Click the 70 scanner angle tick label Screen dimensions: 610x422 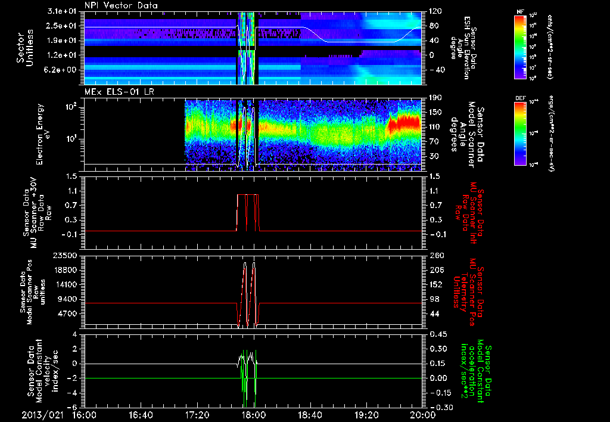434,142
